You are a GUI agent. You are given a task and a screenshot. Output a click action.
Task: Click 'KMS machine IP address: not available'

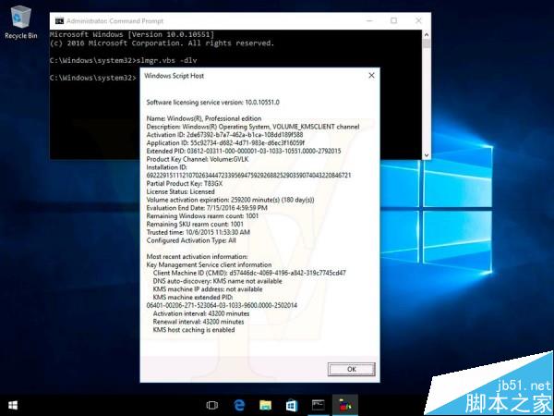[208, 289]
